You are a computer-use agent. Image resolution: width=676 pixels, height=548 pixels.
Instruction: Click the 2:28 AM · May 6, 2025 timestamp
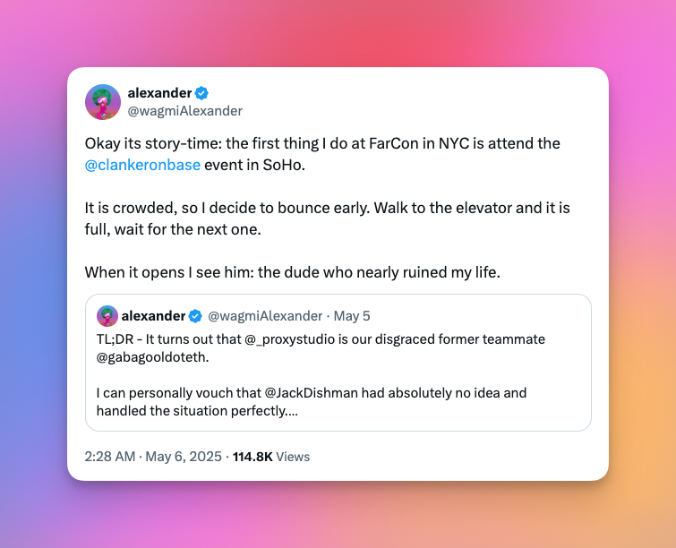pyautogui.click(x=153, y=457)
